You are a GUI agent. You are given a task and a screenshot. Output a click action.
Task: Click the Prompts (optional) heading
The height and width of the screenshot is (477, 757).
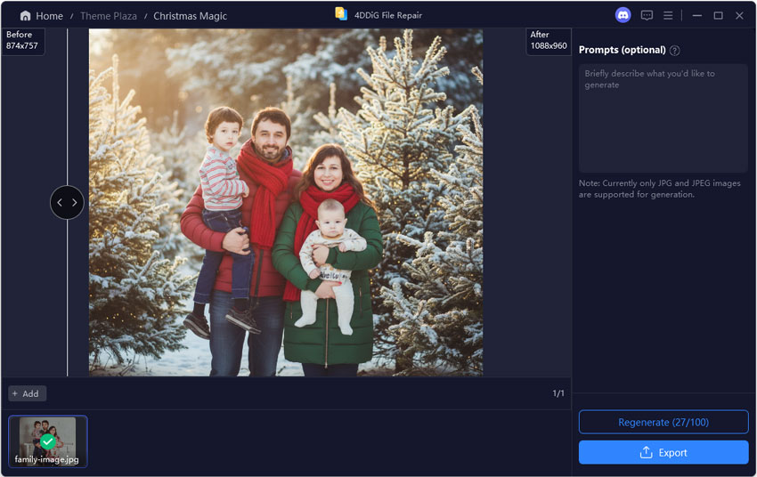pos(622,50)
